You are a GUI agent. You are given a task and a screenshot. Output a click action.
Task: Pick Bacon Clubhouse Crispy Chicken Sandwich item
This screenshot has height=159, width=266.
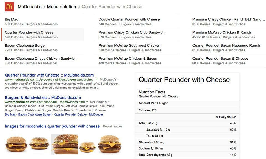(40, 58)
